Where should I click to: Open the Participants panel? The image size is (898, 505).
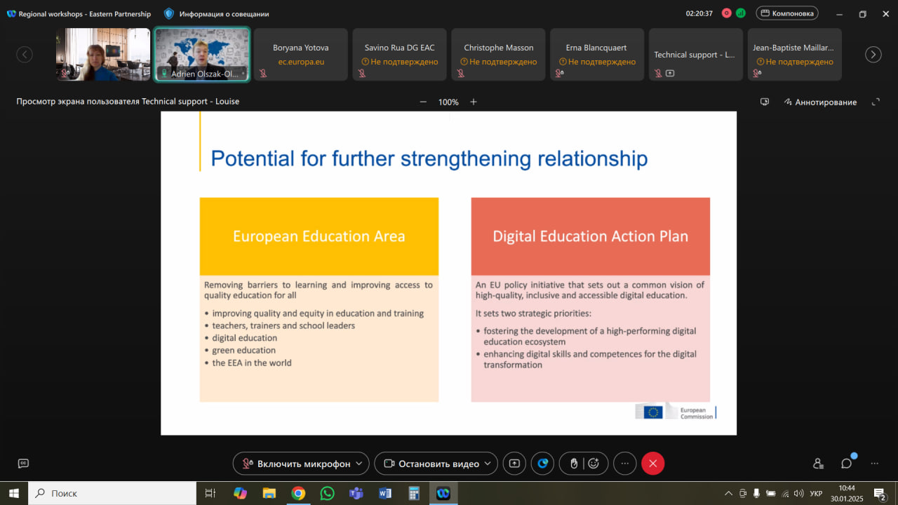click(x=818, y=464)
